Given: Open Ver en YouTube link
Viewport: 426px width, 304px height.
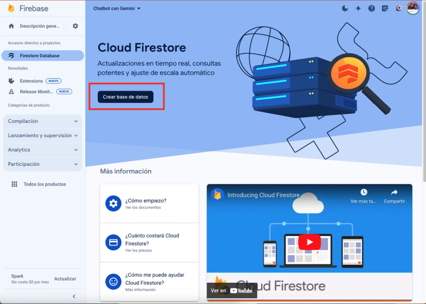Looking at the screenshot, I should coord(232,290).
